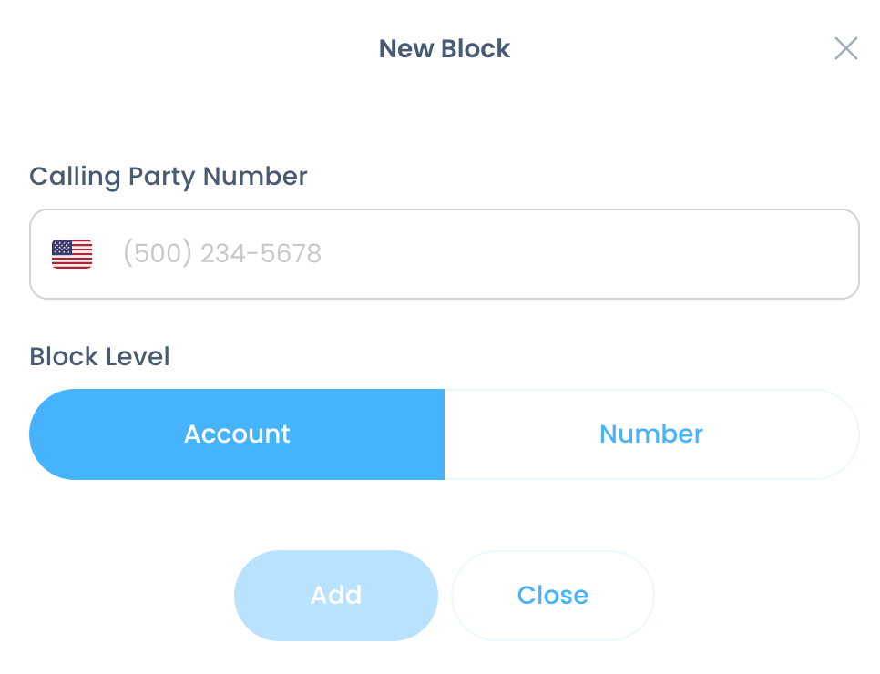Click the disabled Add button
Image resolution: width=880 pixels, height=674 pixels.
click(x=335, y=595)
